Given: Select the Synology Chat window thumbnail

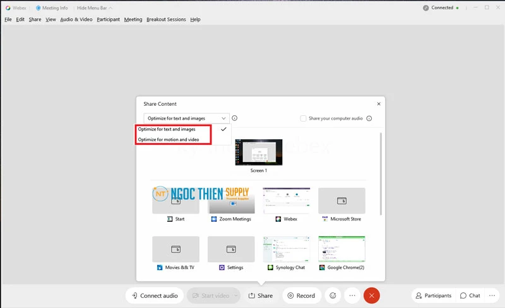Looking at the screenshot, I should pos(287,249).
